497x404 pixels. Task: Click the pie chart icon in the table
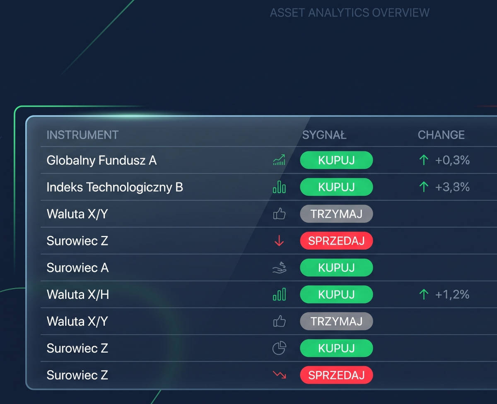(x=279, y=348)
